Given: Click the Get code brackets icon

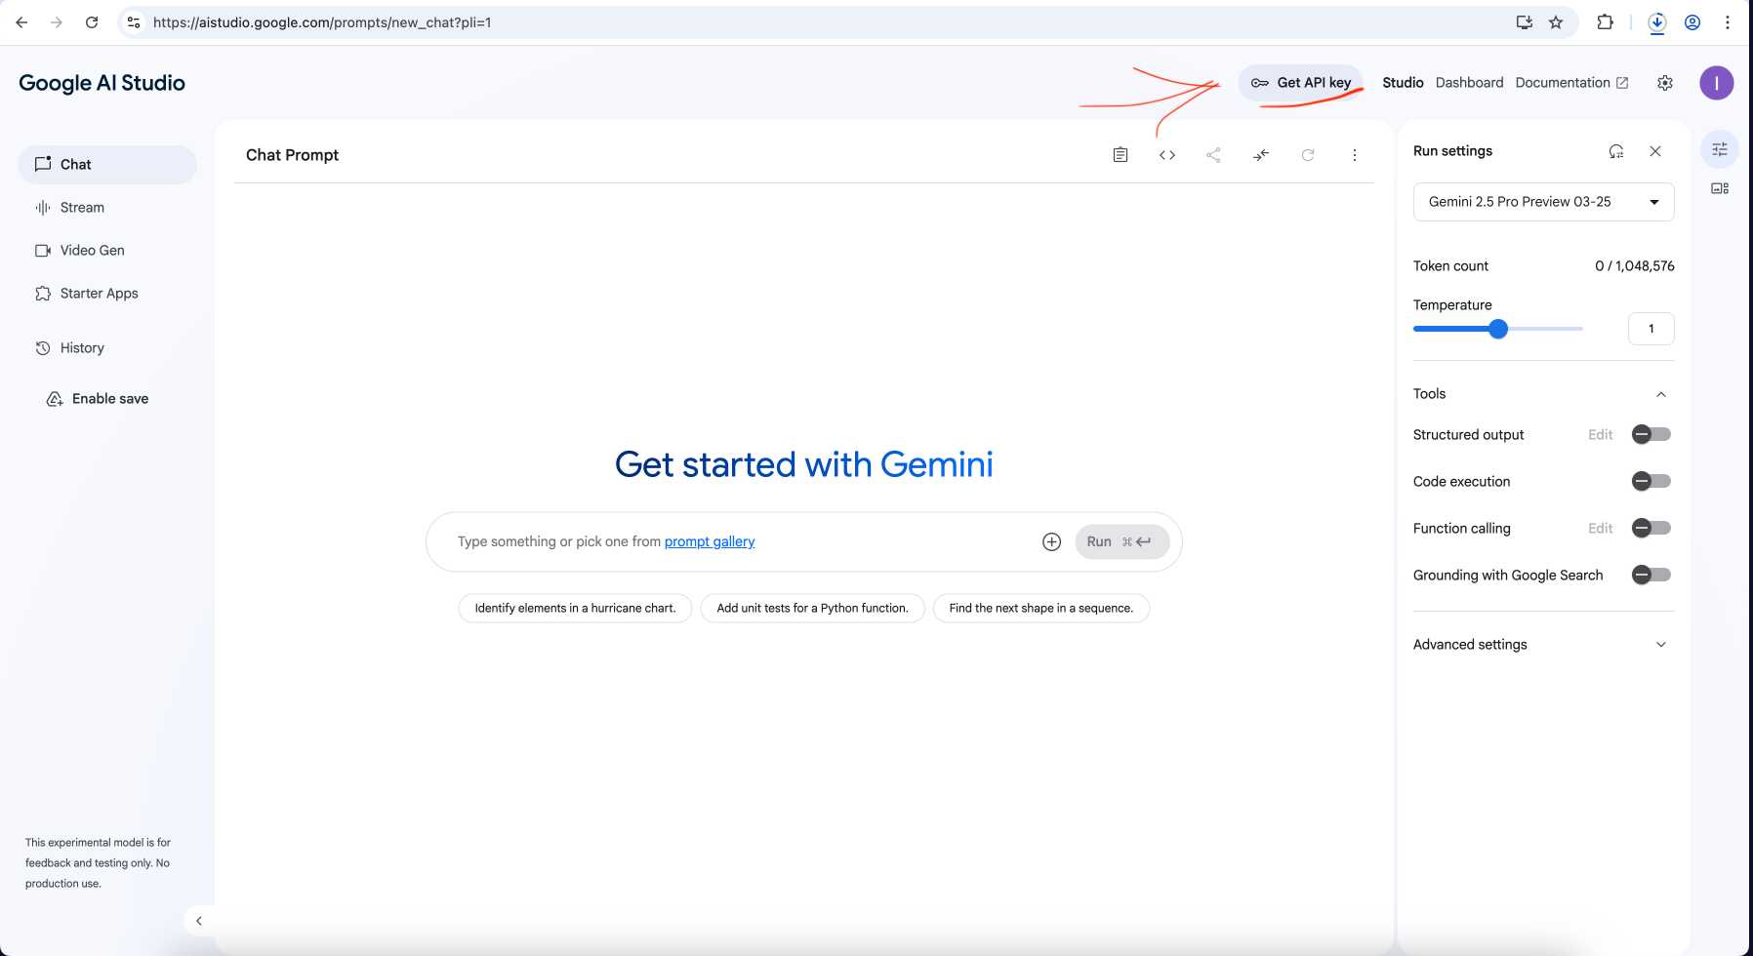Looking at the screenshot, I should coord(1167,155).
